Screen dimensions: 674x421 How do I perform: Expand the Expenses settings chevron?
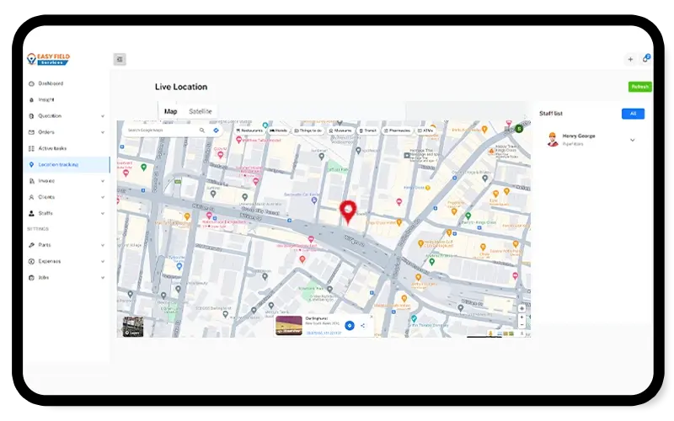(x=103, y=261)
